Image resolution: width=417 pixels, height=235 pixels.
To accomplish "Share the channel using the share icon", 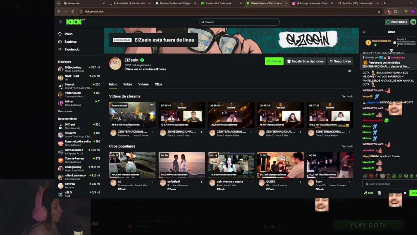I will pos(349,71).
